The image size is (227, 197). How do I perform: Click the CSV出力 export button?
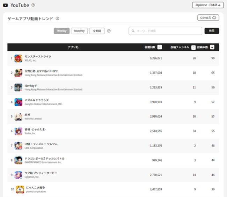click(x=208, y=18)
